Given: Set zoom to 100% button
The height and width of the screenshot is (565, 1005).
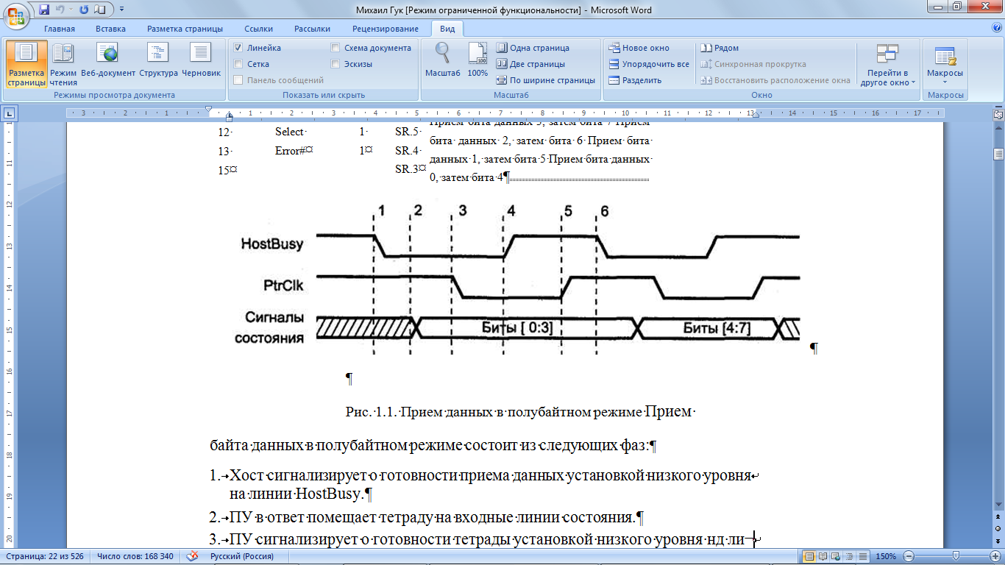Looking at the screenshot, I should (x=477, y=60).
